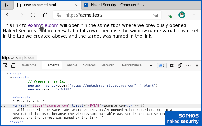
Task: Open a new tab with plus button
Action: point(153,5)
